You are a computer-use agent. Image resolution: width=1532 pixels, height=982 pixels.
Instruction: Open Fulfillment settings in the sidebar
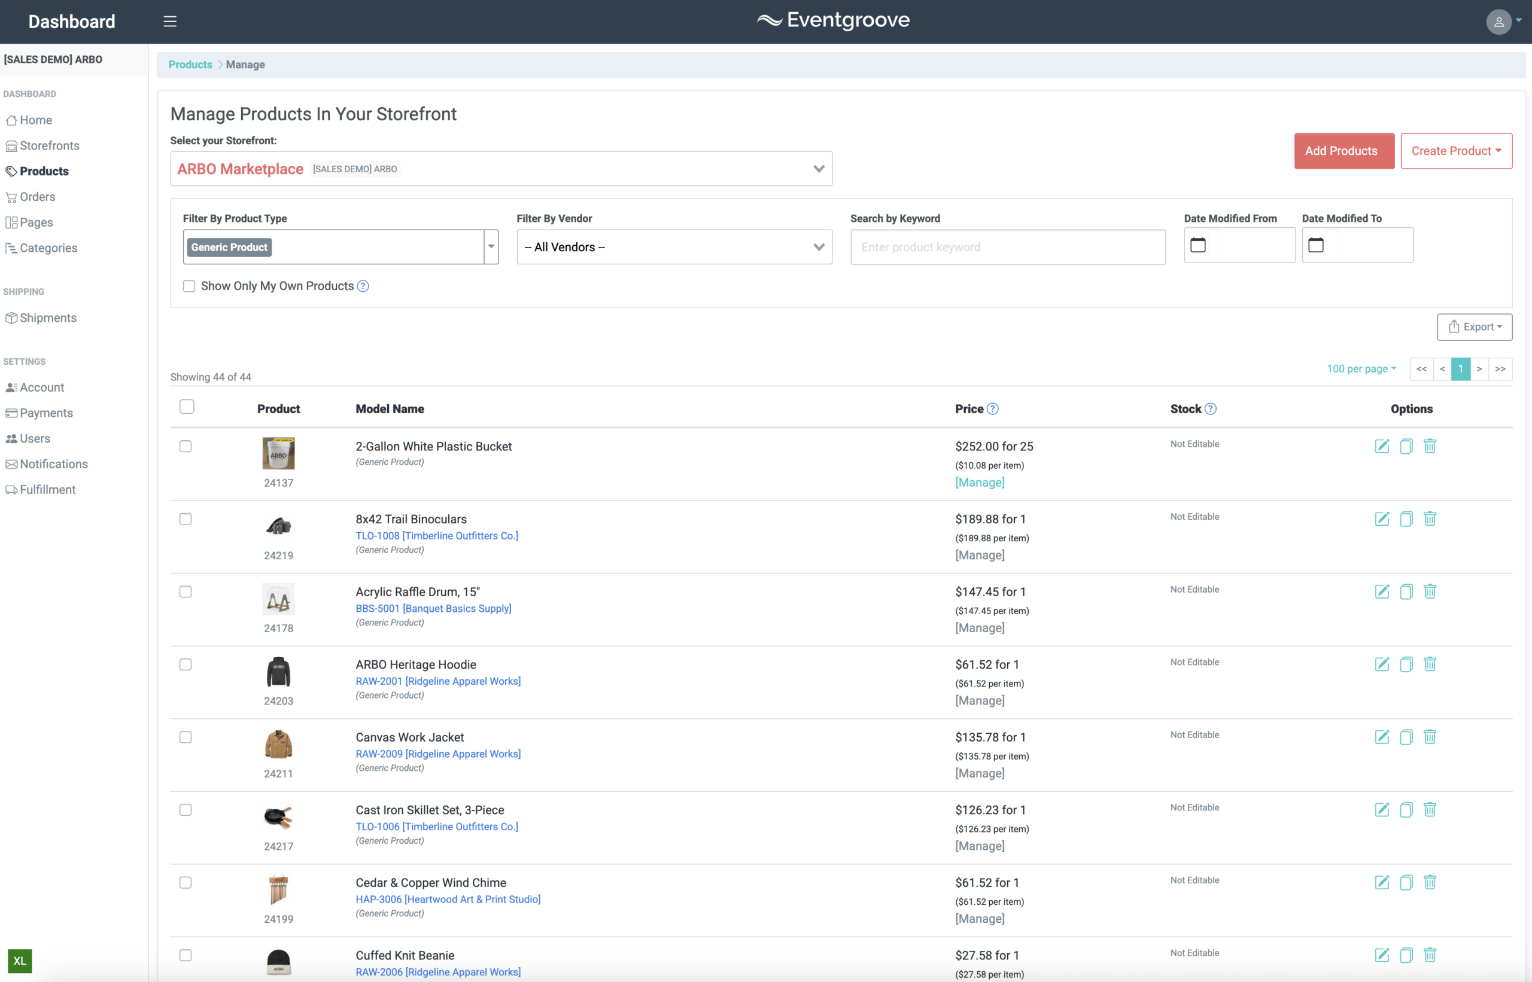(41, 490)
